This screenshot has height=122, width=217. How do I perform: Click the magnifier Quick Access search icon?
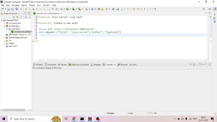point(203,9)
